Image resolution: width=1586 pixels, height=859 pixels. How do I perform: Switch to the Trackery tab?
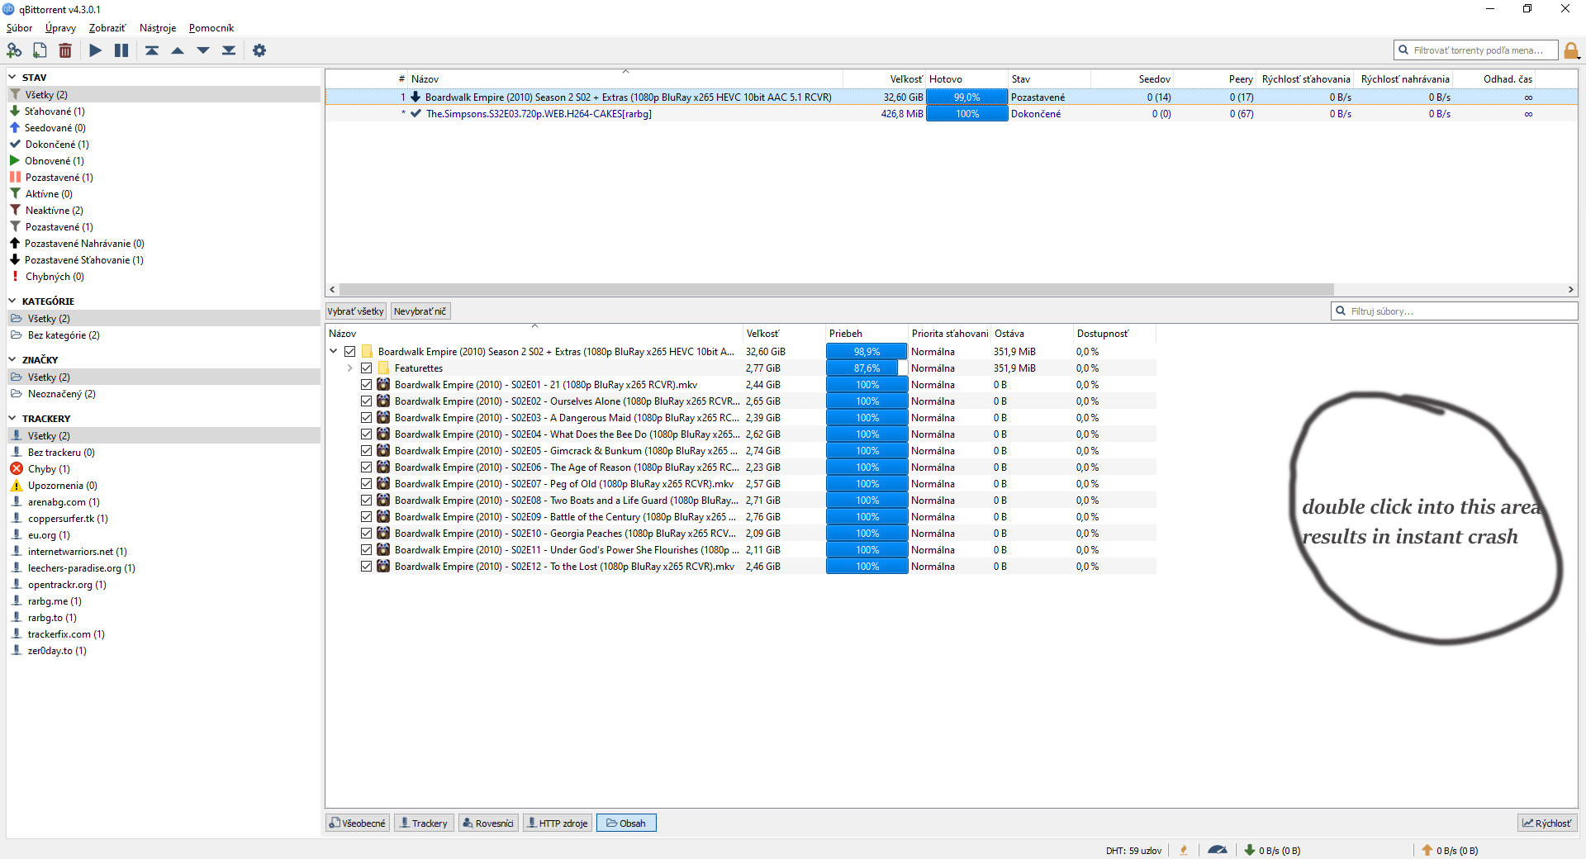[x=424, y=823]
